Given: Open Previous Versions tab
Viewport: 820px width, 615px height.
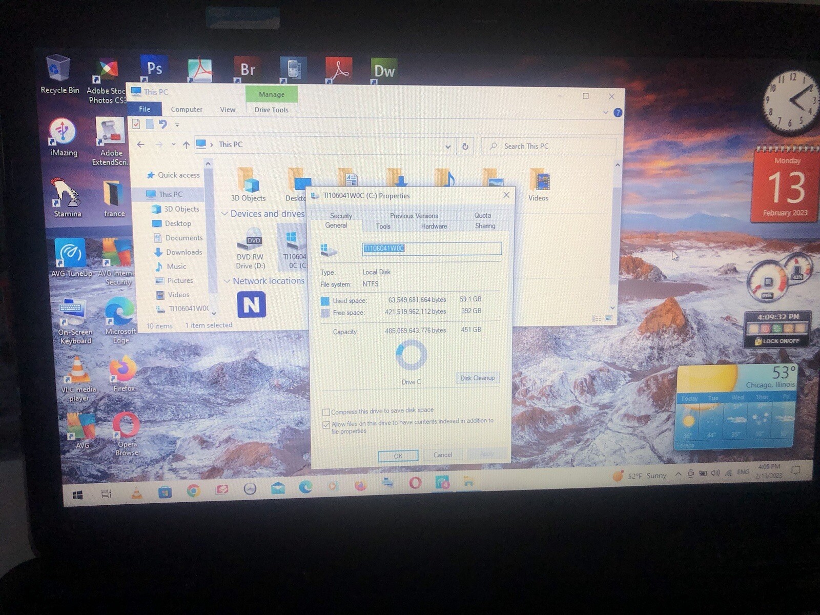Looking at the screenshot, I should click(414, 216).
